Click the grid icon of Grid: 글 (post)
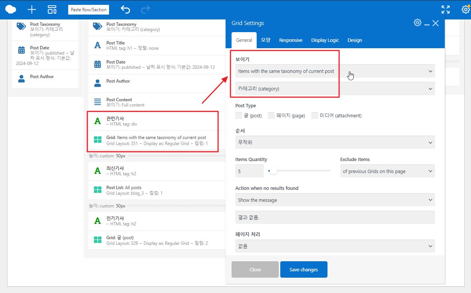471x293 pixels. click(97, 240)
